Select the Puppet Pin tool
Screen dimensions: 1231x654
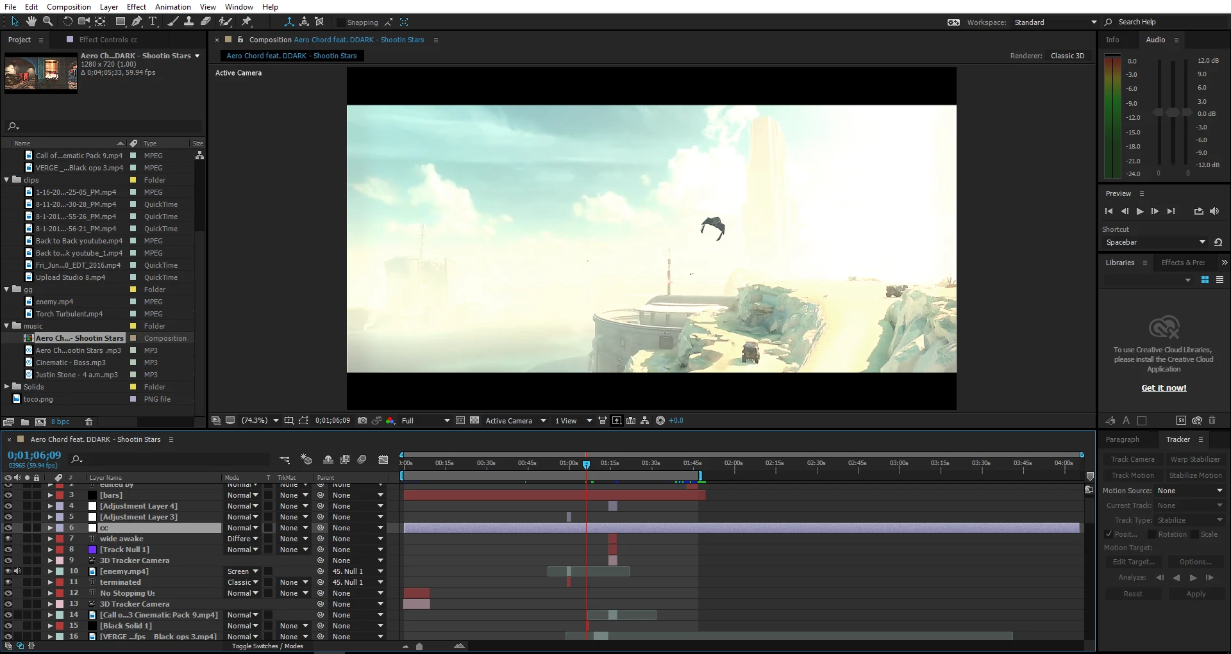coord(246,22)
